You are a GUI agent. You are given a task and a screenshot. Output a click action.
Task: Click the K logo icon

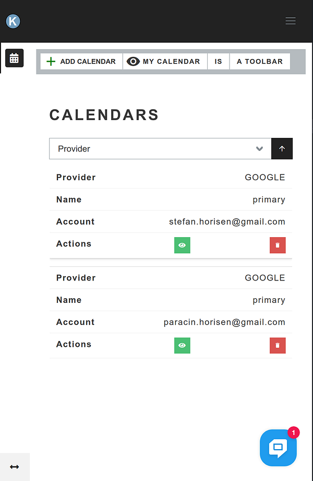[13, 21]
